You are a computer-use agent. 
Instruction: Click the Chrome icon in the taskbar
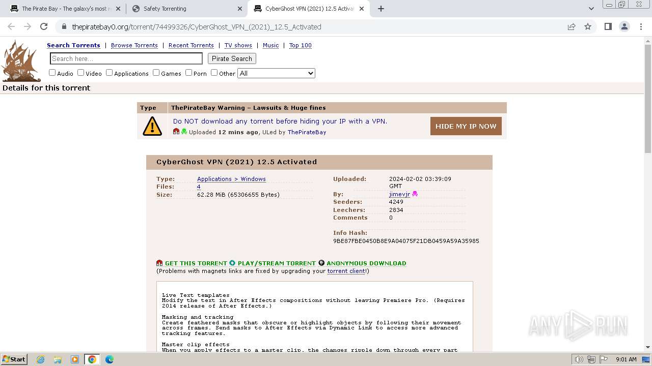click(x=92, y=359)
